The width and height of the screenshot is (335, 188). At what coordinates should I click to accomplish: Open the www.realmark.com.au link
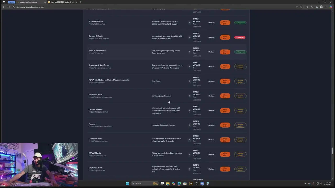(100, 126)
